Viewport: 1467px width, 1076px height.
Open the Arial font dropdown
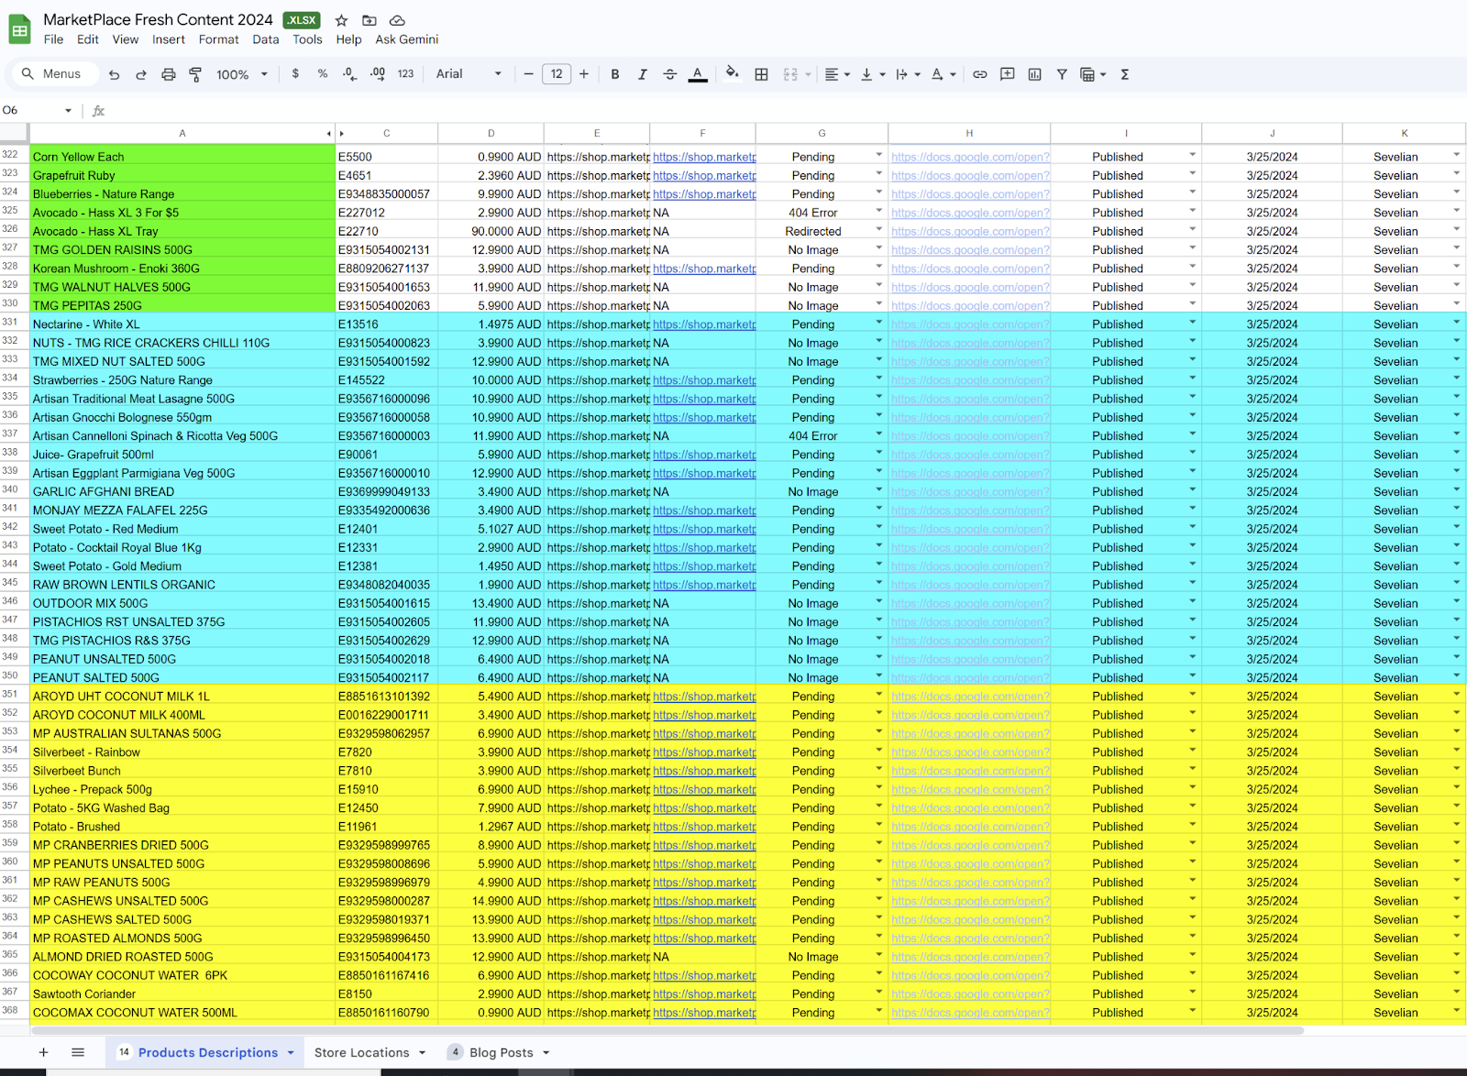[x=469, y=74]
